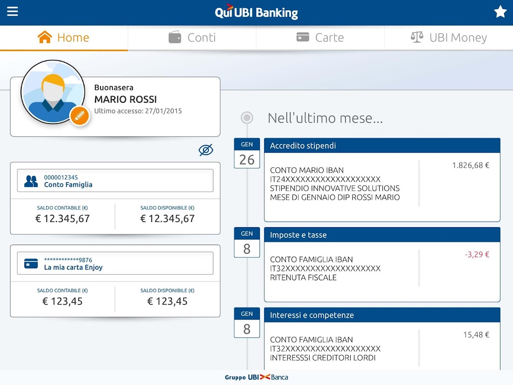513x385 pixels.
Task: Click the Gruppo UBI Banca footer logo
Action: [256, 377]
